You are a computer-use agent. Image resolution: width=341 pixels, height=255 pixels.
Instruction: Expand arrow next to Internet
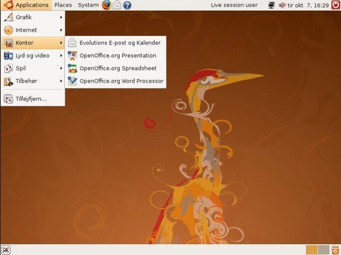coord(61,30)
